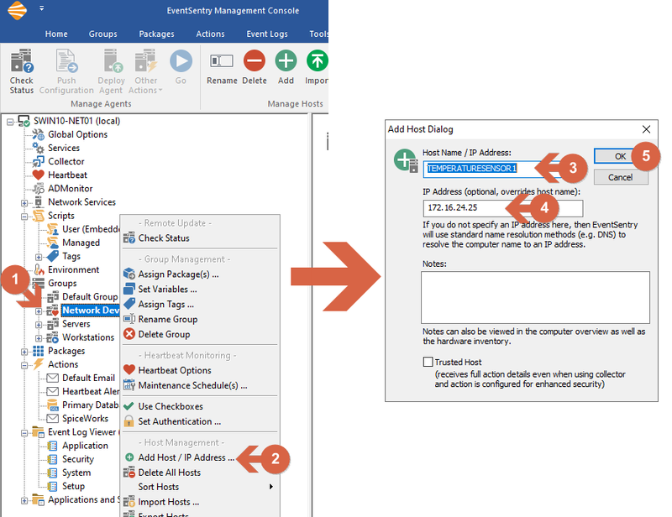
Task: Select the Heartbeat tree node
Action: (x=67, y=175)
